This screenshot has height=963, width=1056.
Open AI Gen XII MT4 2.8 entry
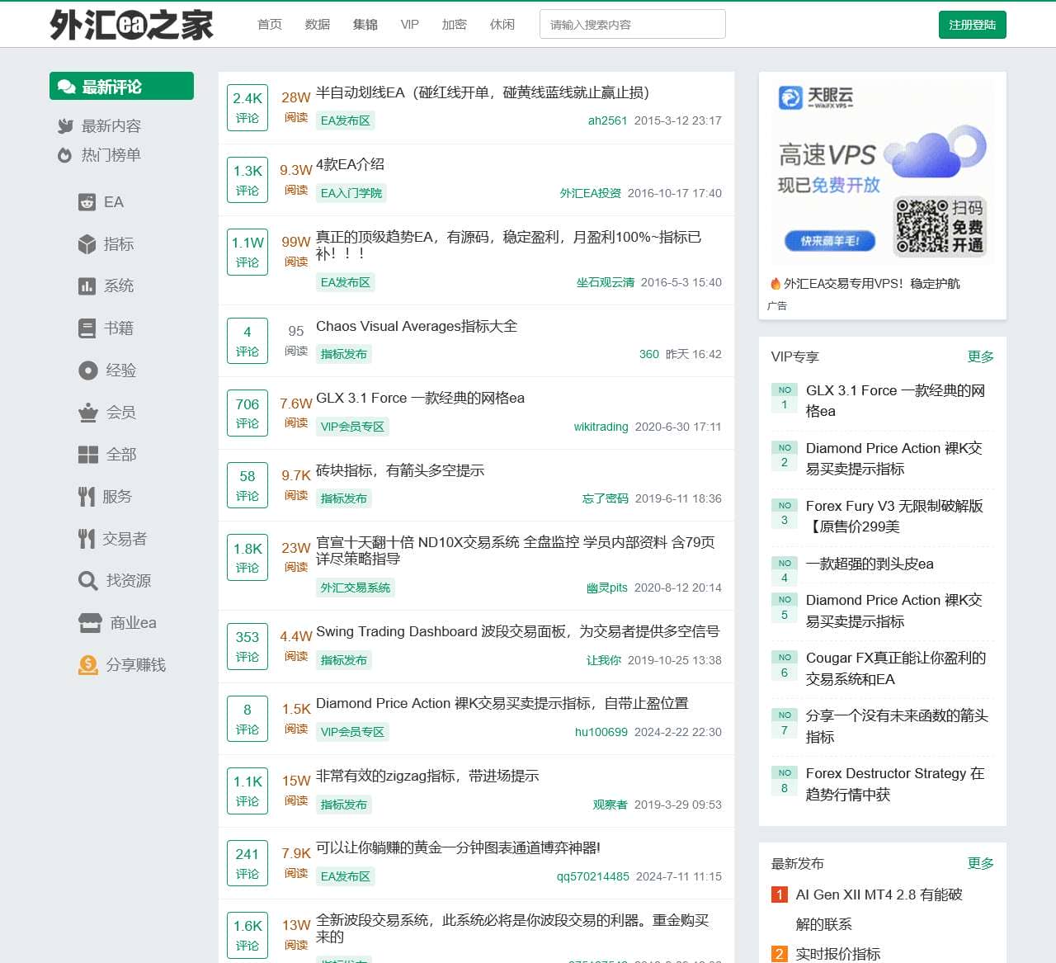(x=879, y=909)
